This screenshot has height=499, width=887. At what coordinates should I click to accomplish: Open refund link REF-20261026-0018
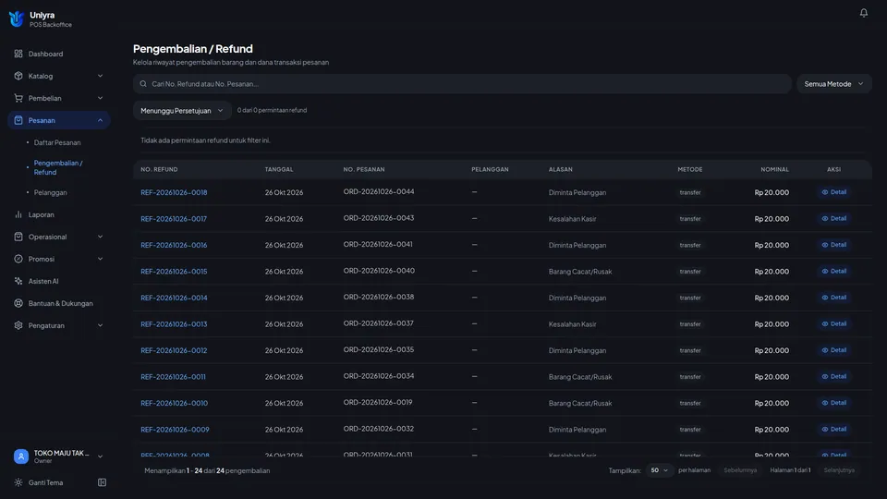[x=174, y=192]
